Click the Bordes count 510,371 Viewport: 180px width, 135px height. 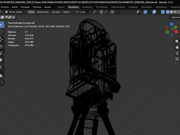(x=29, y=39)
